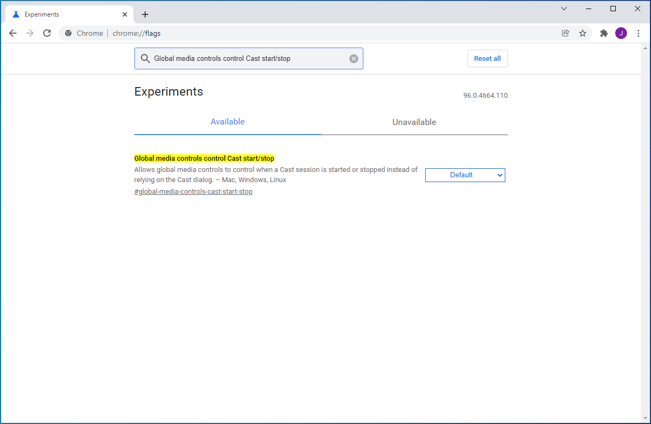
Task: Clear the flags search with X icon
Action: tap(354, 59)
